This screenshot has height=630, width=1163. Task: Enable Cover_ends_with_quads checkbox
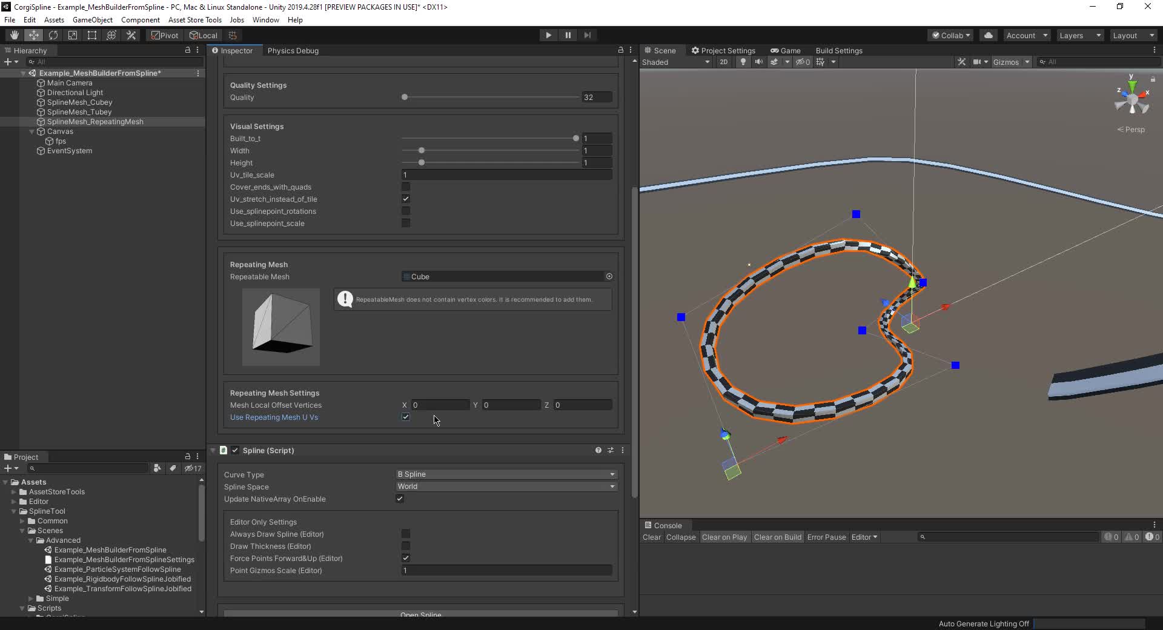point(406,187)
